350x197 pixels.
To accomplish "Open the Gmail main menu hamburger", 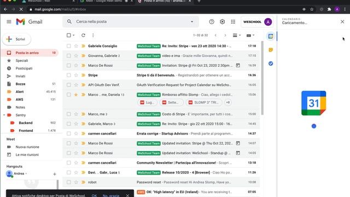I will (x=9, y=22).
